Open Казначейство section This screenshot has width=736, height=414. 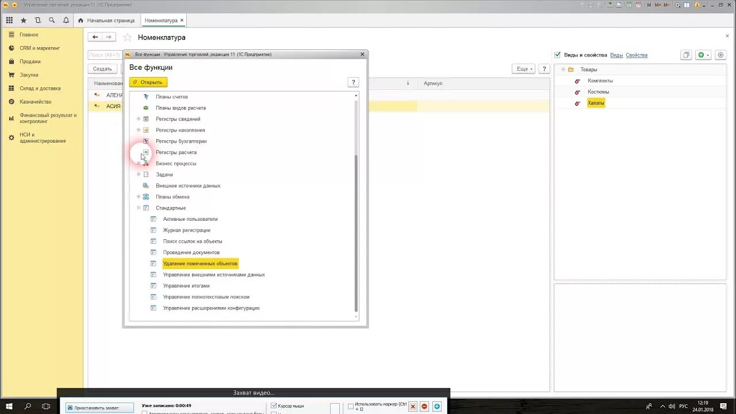35,102
